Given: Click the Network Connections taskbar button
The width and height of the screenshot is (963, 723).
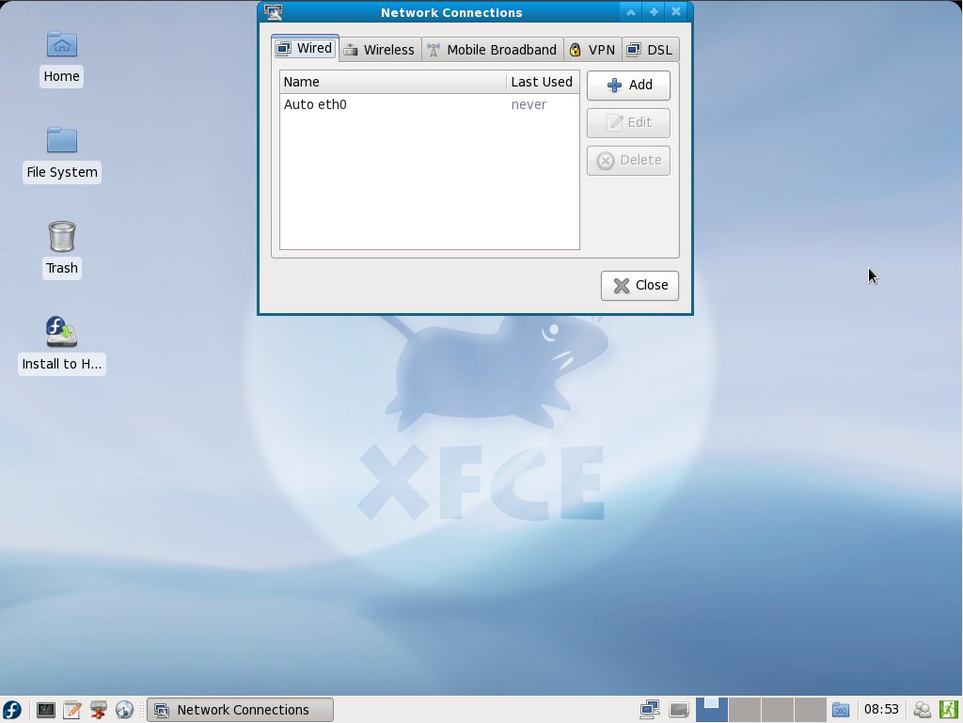Looking at the screenshot, I should click(240, 710).
